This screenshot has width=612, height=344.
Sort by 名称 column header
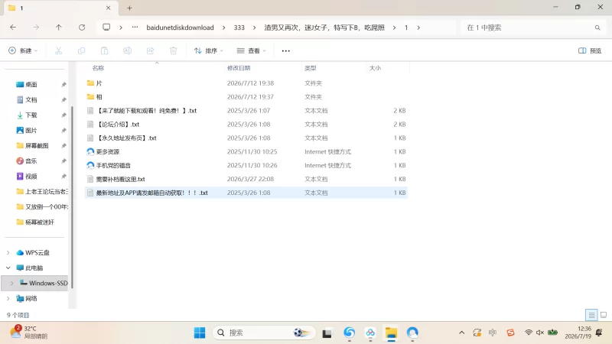(x=99, y=68)
